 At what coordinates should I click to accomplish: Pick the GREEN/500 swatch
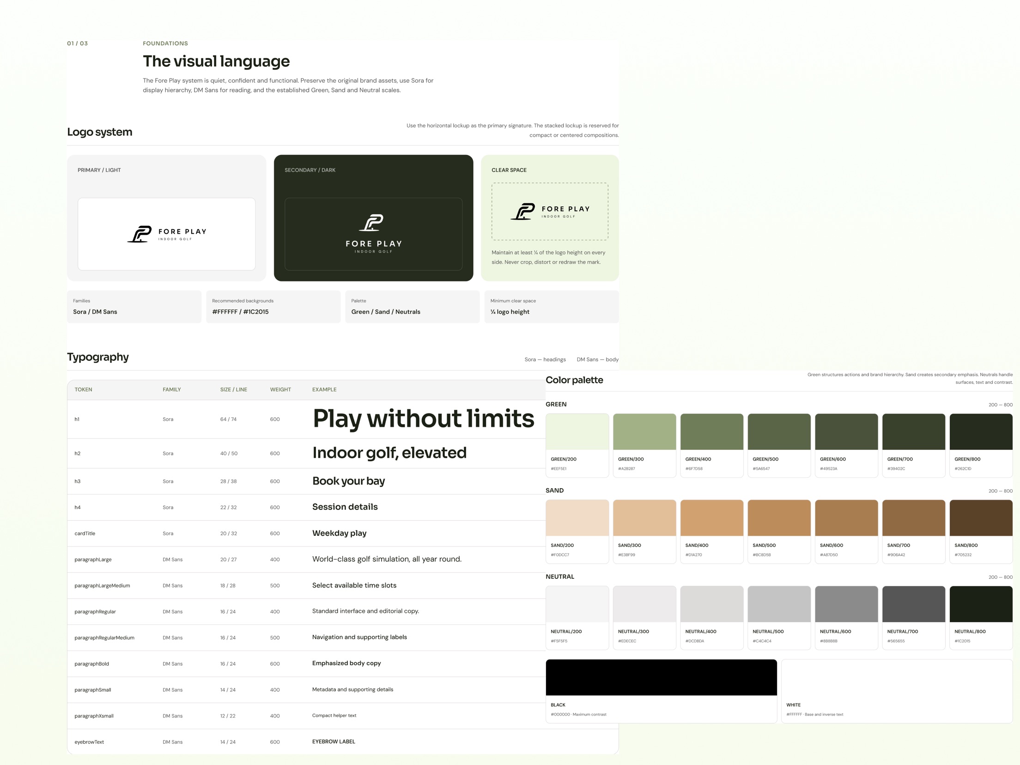pyautogui.click(x=779, y=445)
